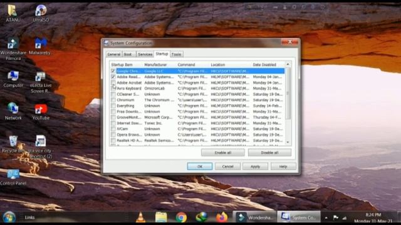Launch Firefox from the taskbar

tap(222, 217)
